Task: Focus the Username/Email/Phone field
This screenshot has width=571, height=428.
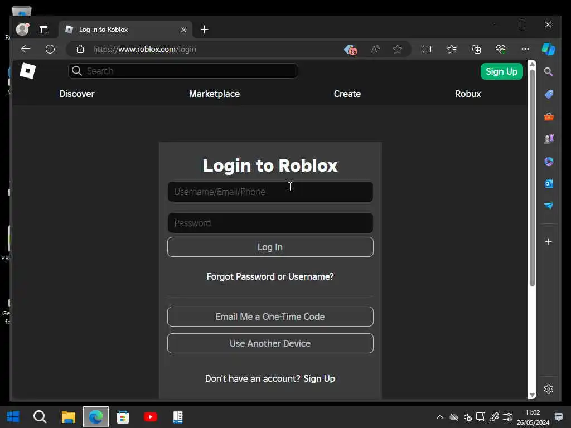Action: 270,192
